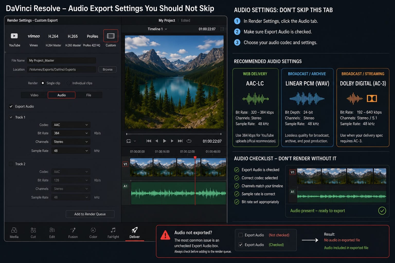The image size is (395, 263).
Task: Expand the chevron next to viewer mode icon
Action: [135, 141]
